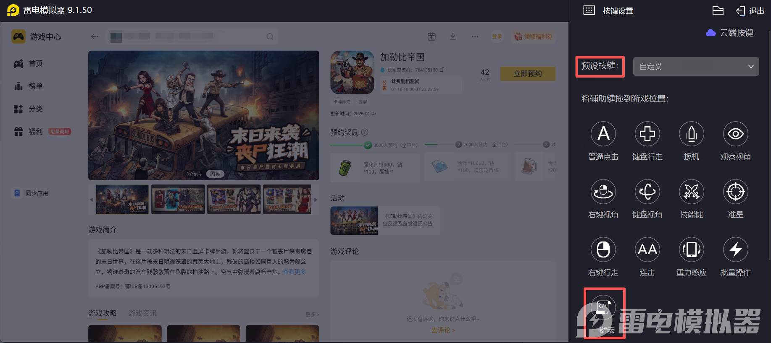Write a review via 去评论
The image size is (771, 343).
[x=443, y=330]
